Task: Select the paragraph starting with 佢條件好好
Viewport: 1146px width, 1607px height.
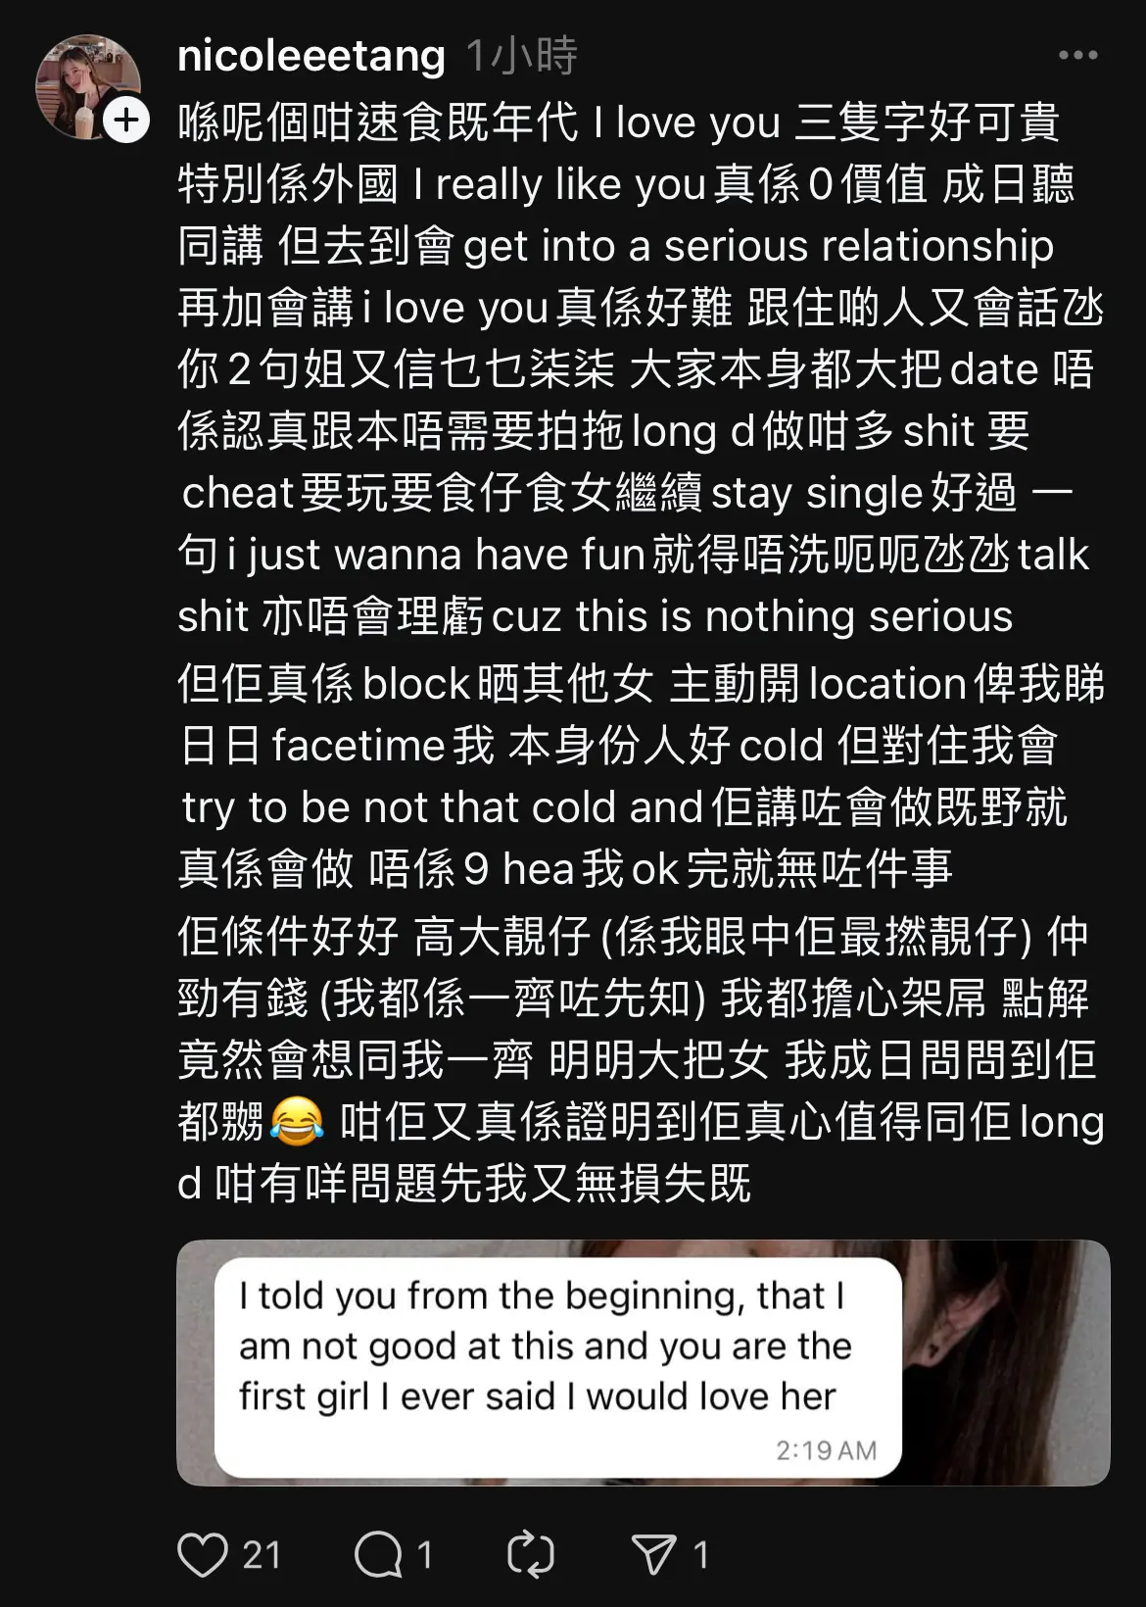Action: (642, 1059)
